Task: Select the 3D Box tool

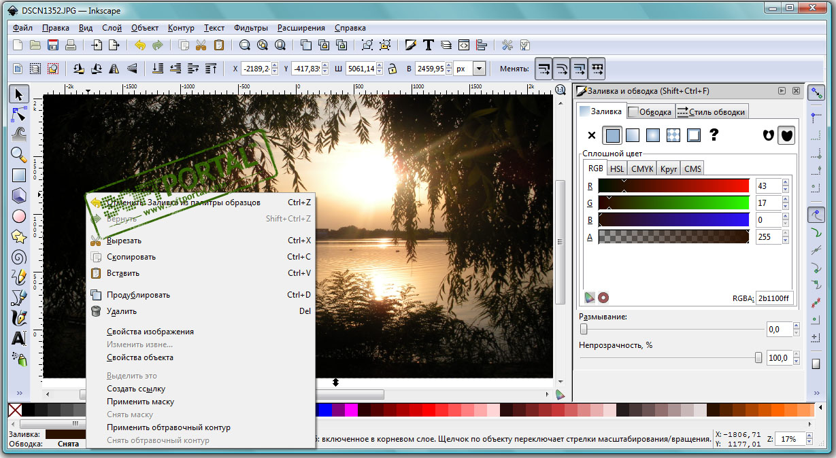Action: pyautogui.click(x=19, y=195)
